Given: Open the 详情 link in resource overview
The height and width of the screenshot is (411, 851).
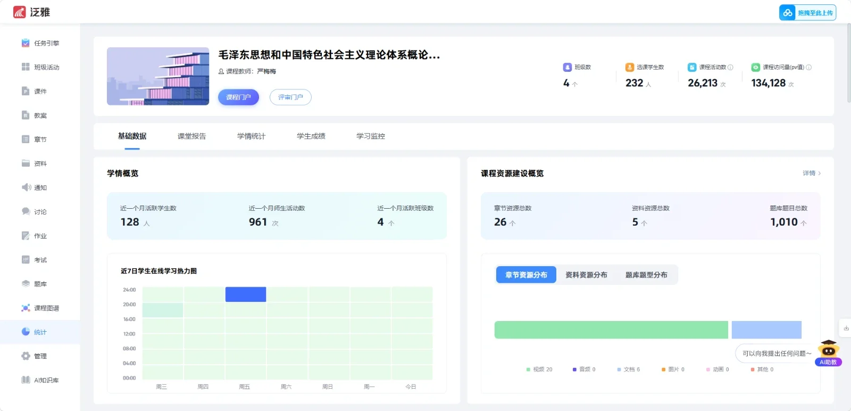Looking at the screenshot, I should 812,173.
